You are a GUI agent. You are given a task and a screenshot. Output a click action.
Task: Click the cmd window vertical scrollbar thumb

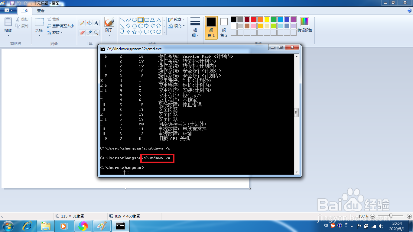(x=297, y=113)
